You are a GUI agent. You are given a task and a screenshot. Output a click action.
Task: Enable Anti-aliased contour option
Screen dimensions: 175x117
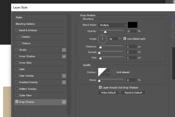114,72
